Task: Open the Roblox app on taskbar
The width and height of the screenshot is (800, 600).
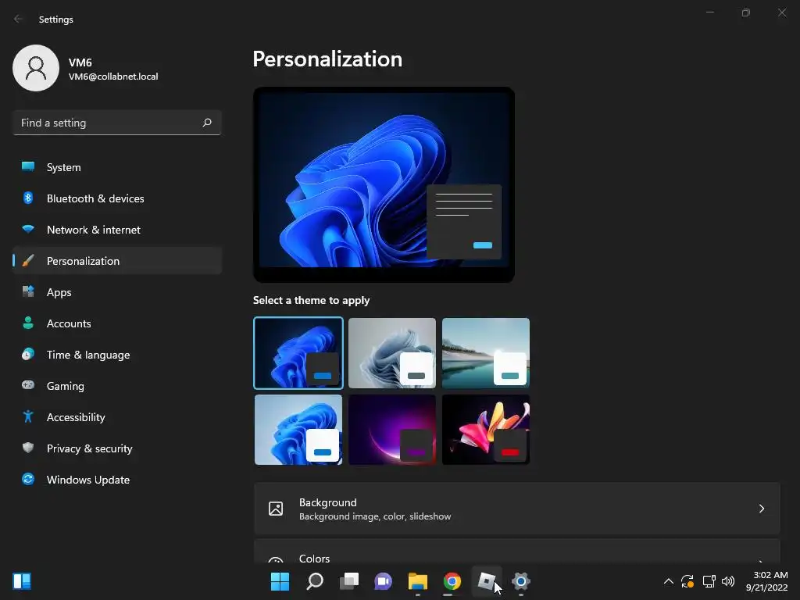Action: [x=486, y=581]
